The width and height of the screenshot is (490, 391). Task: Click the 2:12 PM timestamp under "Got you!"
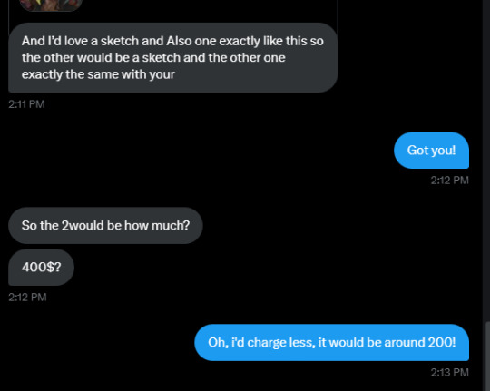(x=450, y=181)
